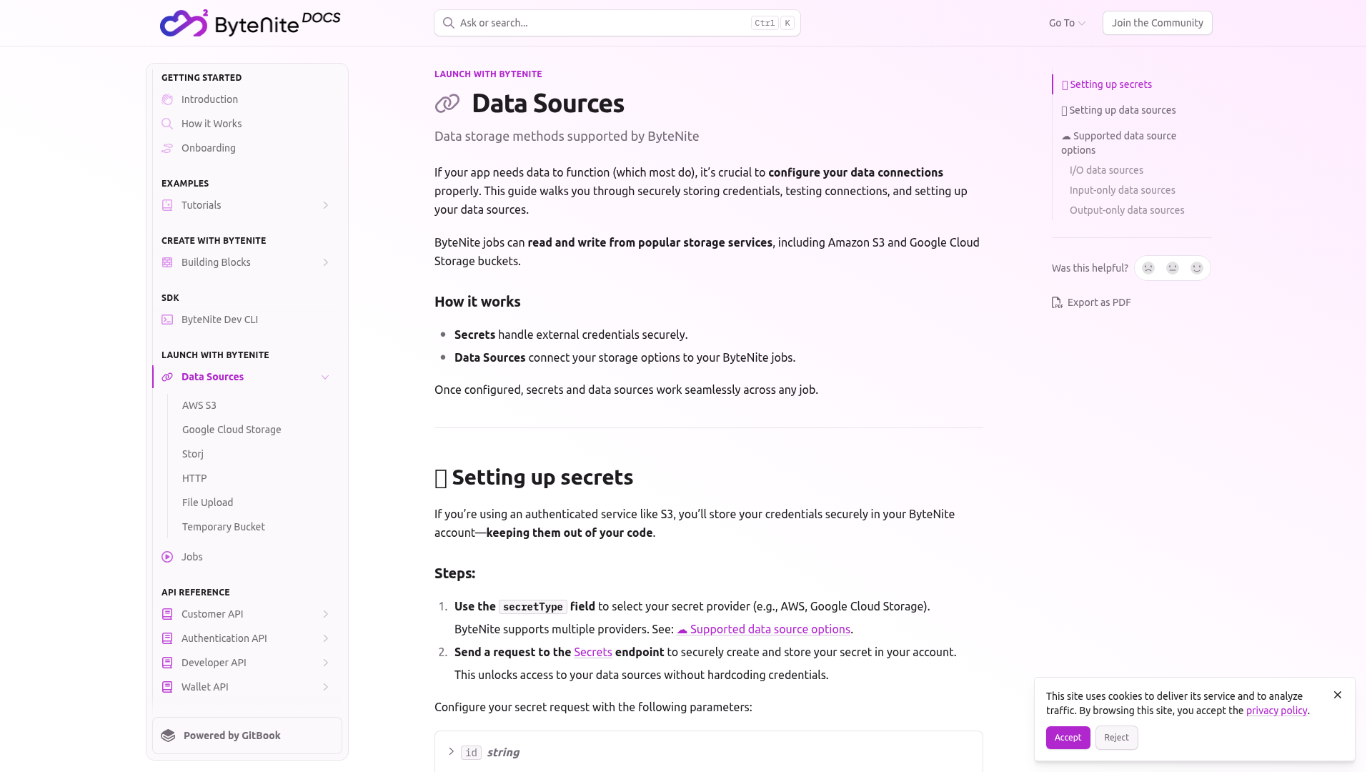Jump to Setting up data sources section
Image resolution: width=1372 pixels, height=772 pixels.
point(1118,110)
